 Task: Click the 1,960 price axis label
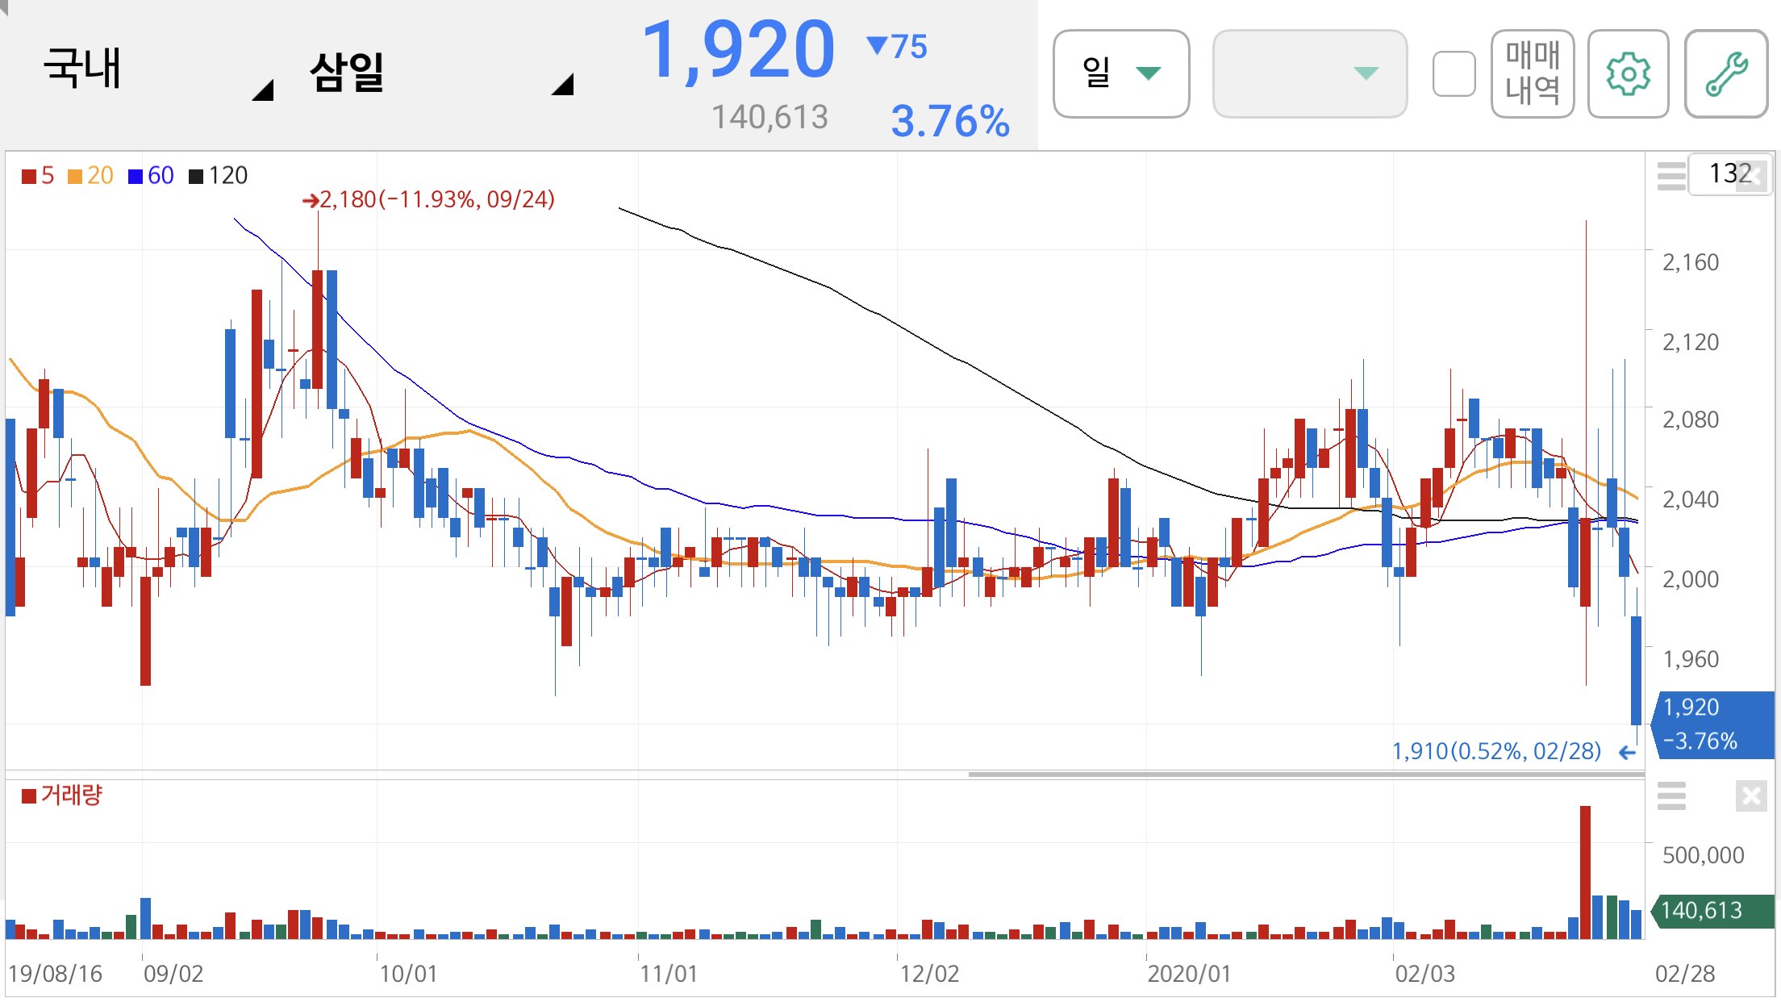(x=1691, y=659)
